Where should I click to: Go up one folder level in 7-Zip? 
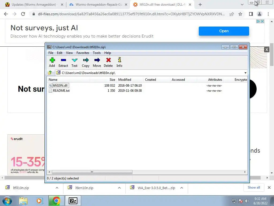tap(50, 72)
